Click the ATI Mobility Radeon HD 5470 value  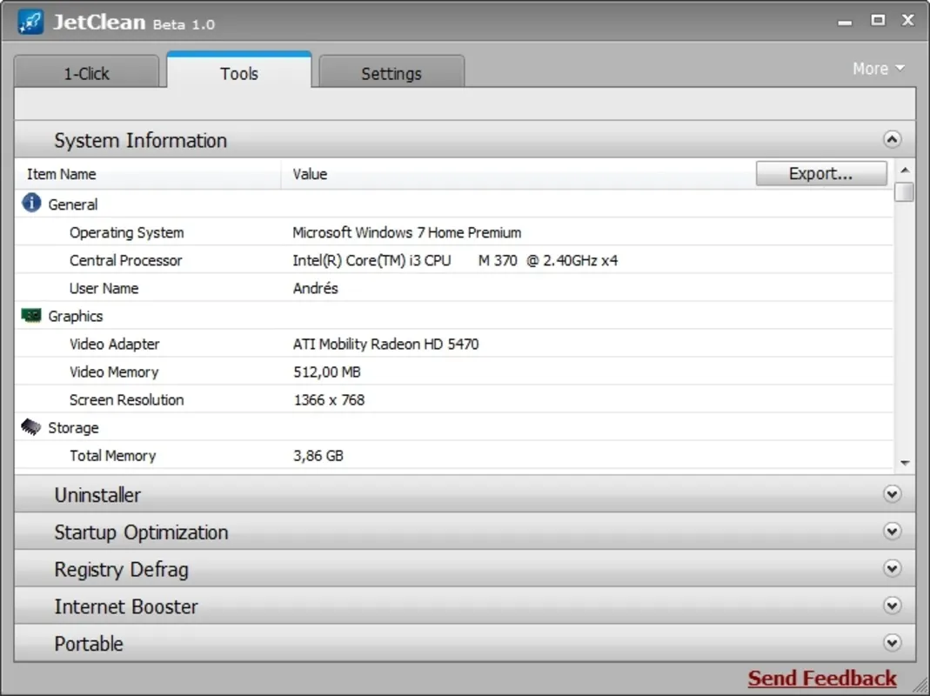pyautogui.click(x=385, y=345)
